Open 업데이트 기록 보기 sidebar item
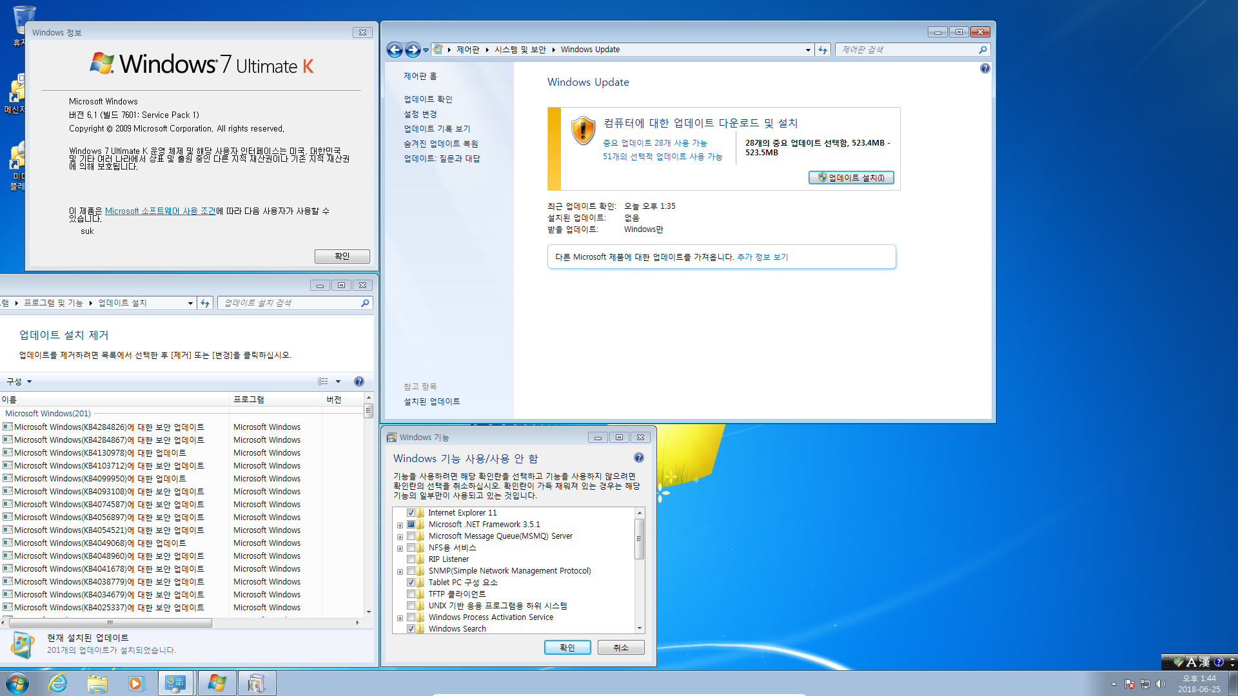 437,129
